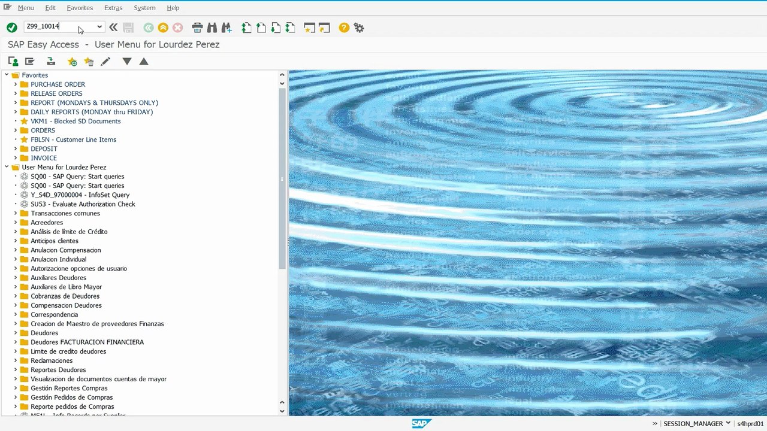This screenshot has height=431, width=767.
Task: Select FBL5N - Customer Line Items favorite
Action: [x=74, y=139]
